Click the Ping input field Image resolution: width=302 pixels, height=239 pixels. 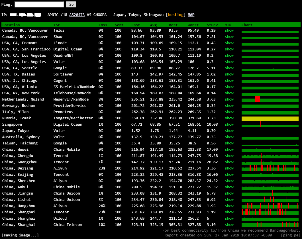[39, 5]
